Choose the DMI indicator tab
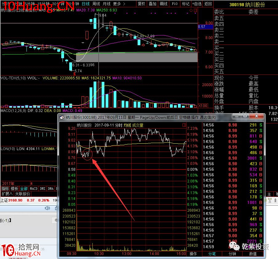Viewport: 278px width, 259px height. [x=42, y=189]
